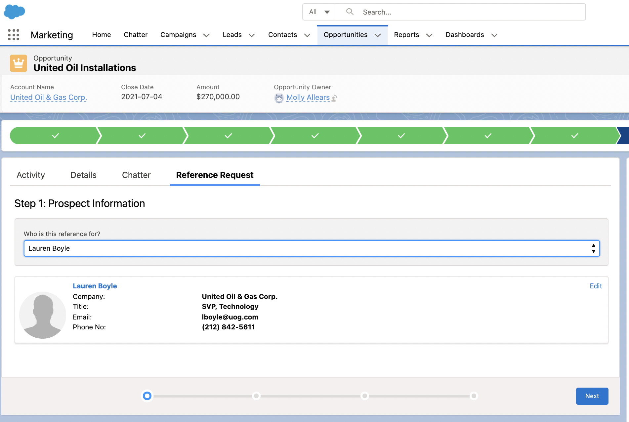
Task: Switch to the Activity tab
Action: pos(31,175)
